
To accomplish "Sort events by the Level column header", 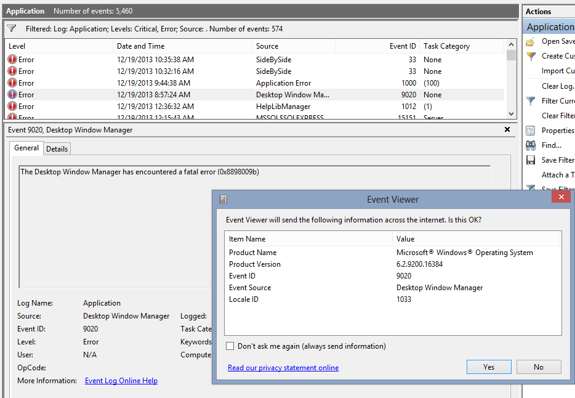I will tap(58, 46).
